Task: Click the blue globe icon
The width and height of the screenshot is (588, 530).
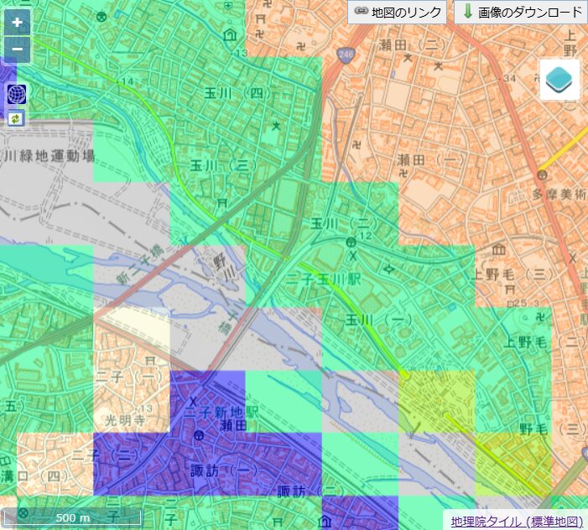Action: tap(17, 94)
